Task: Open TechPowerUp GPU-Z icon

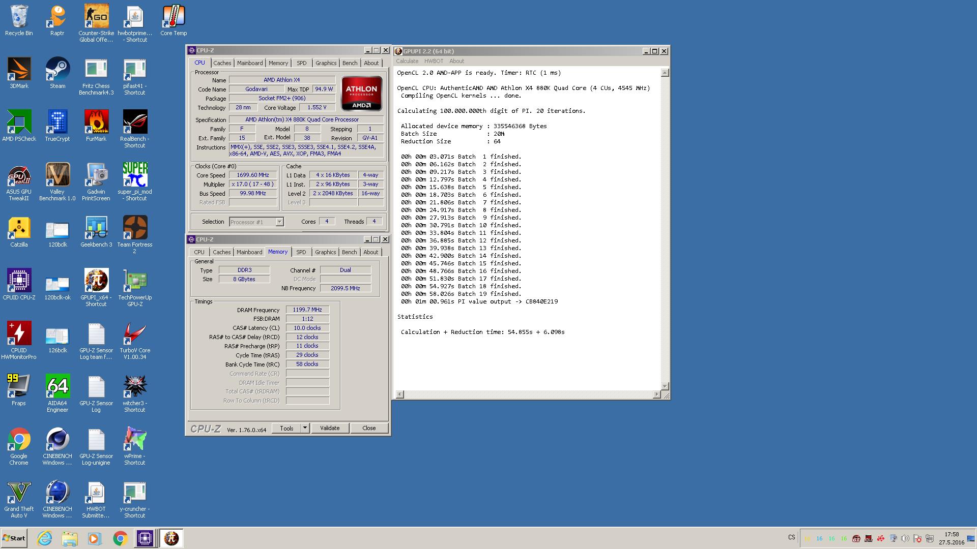Action: [x=135, y=288]
